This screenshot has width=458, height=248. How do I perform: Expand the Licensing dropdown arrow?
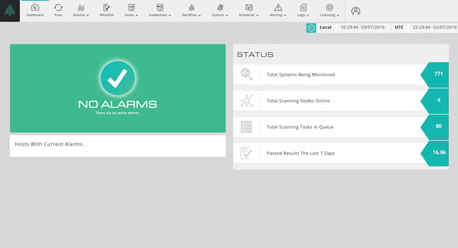[x=338, y=15]
